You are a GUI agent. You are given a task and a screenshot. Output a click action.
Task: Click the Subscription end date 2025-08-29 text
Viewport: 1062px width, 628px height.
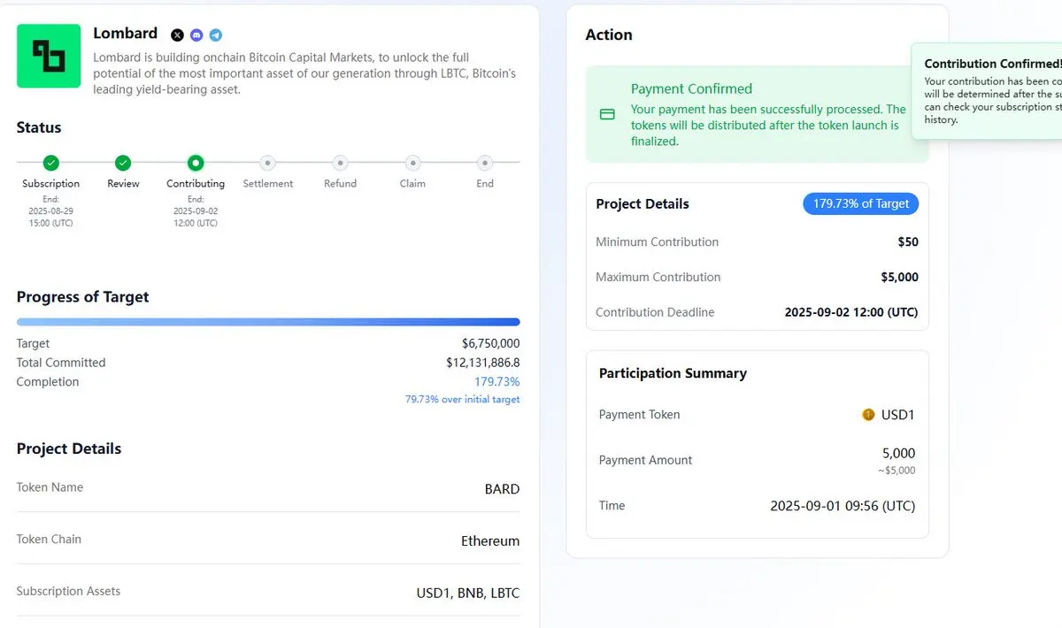pos(51,212)
